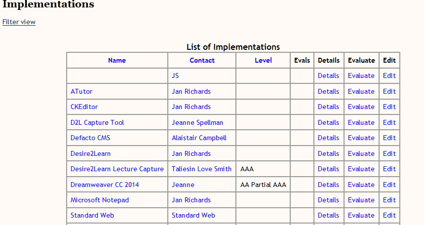This screenshot has height=225, width=424.
Task: Open contact Jeanne Spellman
Action: [197, 122]
